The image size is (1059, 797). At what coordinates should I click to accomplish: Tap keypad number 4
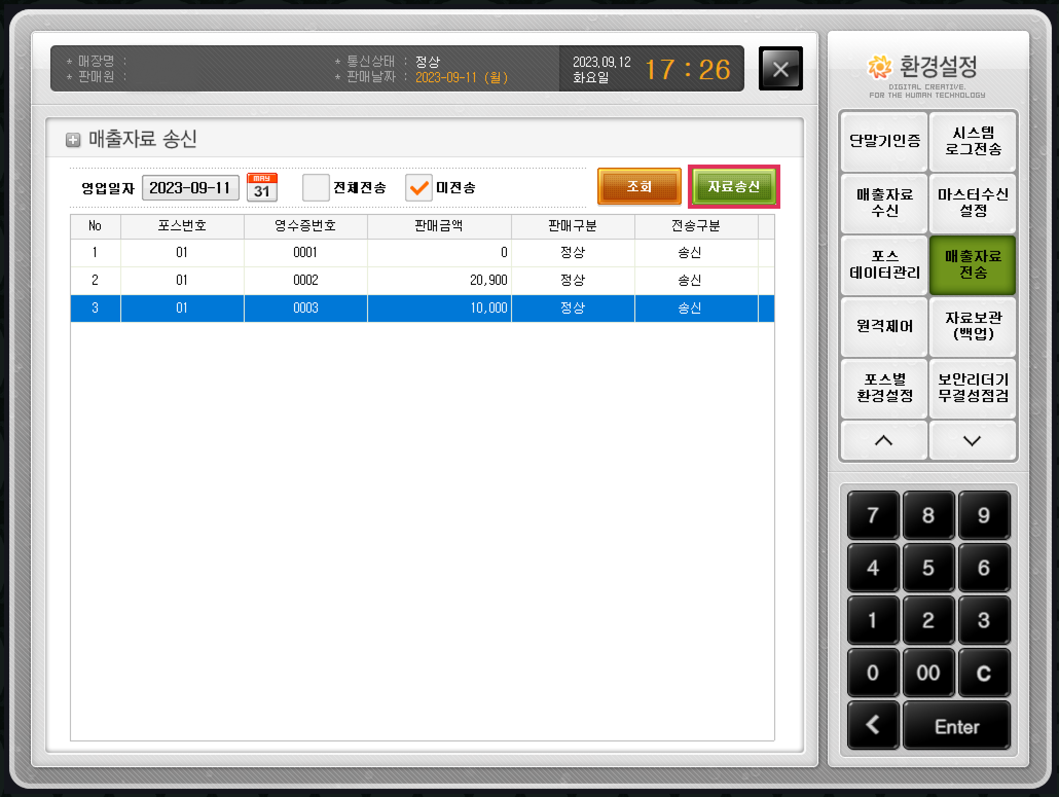pos(873,567)
